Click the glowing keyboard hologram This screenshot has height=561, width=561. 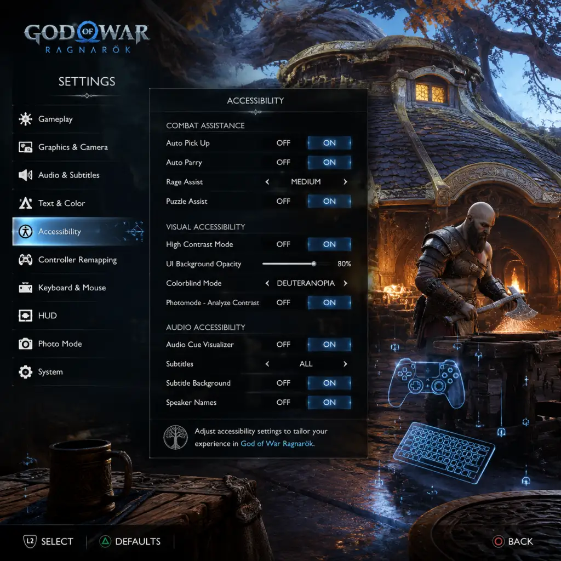pos(444,453)
